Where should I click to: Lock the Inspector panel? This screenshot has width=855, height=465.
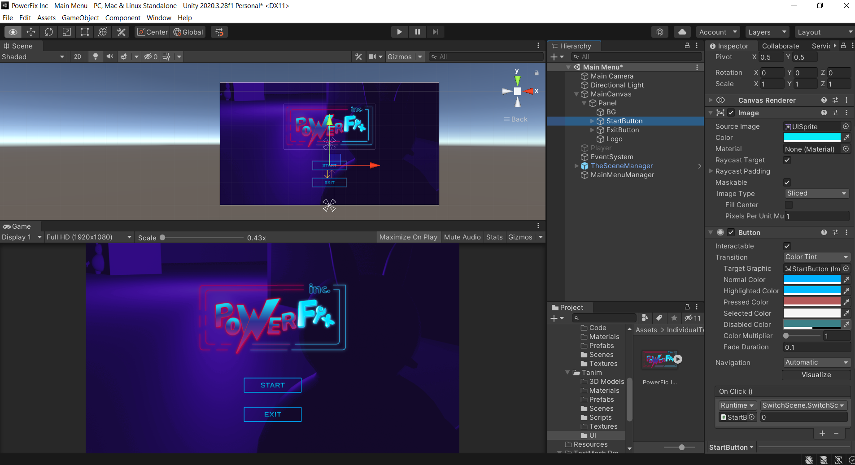coord(843,46)
